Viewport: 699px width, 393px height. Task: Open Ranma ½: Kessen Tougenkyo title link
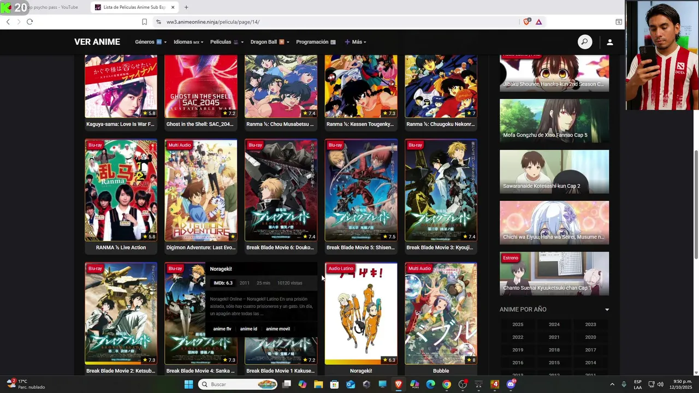360,124
